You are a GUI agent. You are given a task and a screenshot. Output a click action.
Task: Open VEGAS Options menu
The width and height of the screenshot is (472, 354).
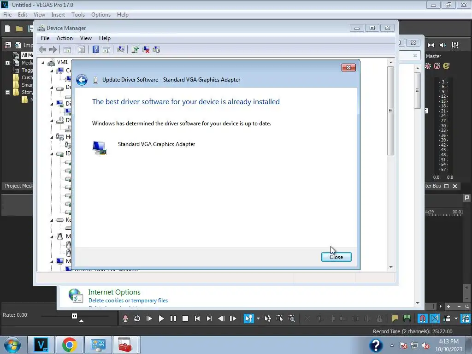101,15
